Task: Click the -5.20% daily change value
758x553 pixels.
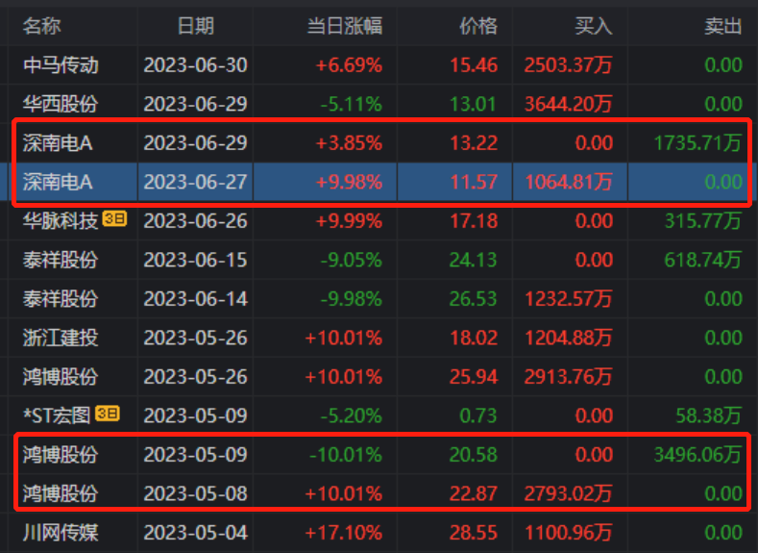Action: pos(351,415)
